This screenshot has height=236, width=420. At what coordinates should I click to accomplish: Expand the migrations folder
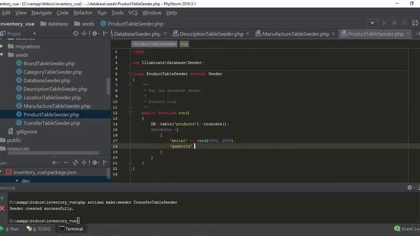click(x=2, y=47)
